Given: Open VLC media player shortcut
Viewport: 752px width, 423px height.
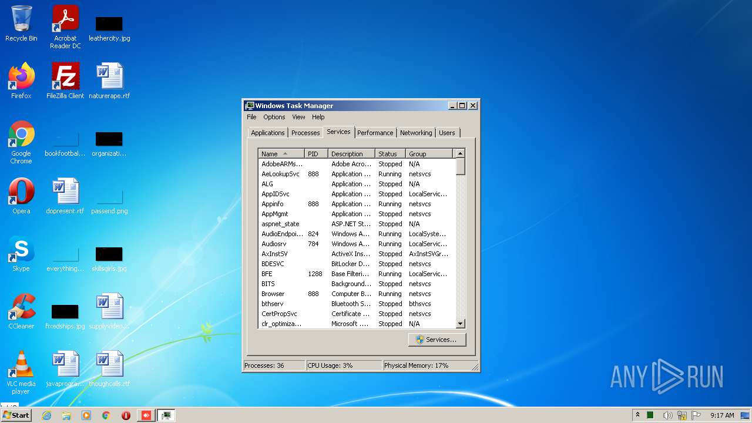Looking at the screenshot, I should 21,372.
